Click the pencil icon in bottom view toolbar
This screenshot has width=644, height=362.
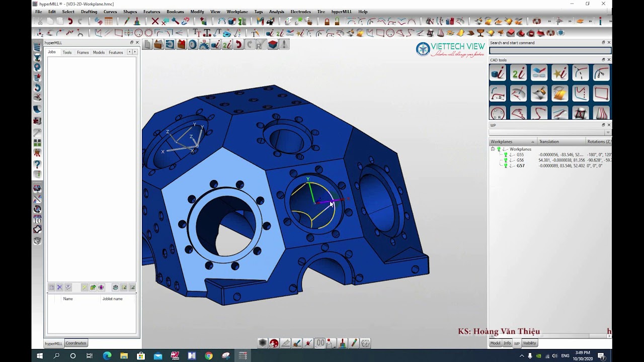(354, 343)
